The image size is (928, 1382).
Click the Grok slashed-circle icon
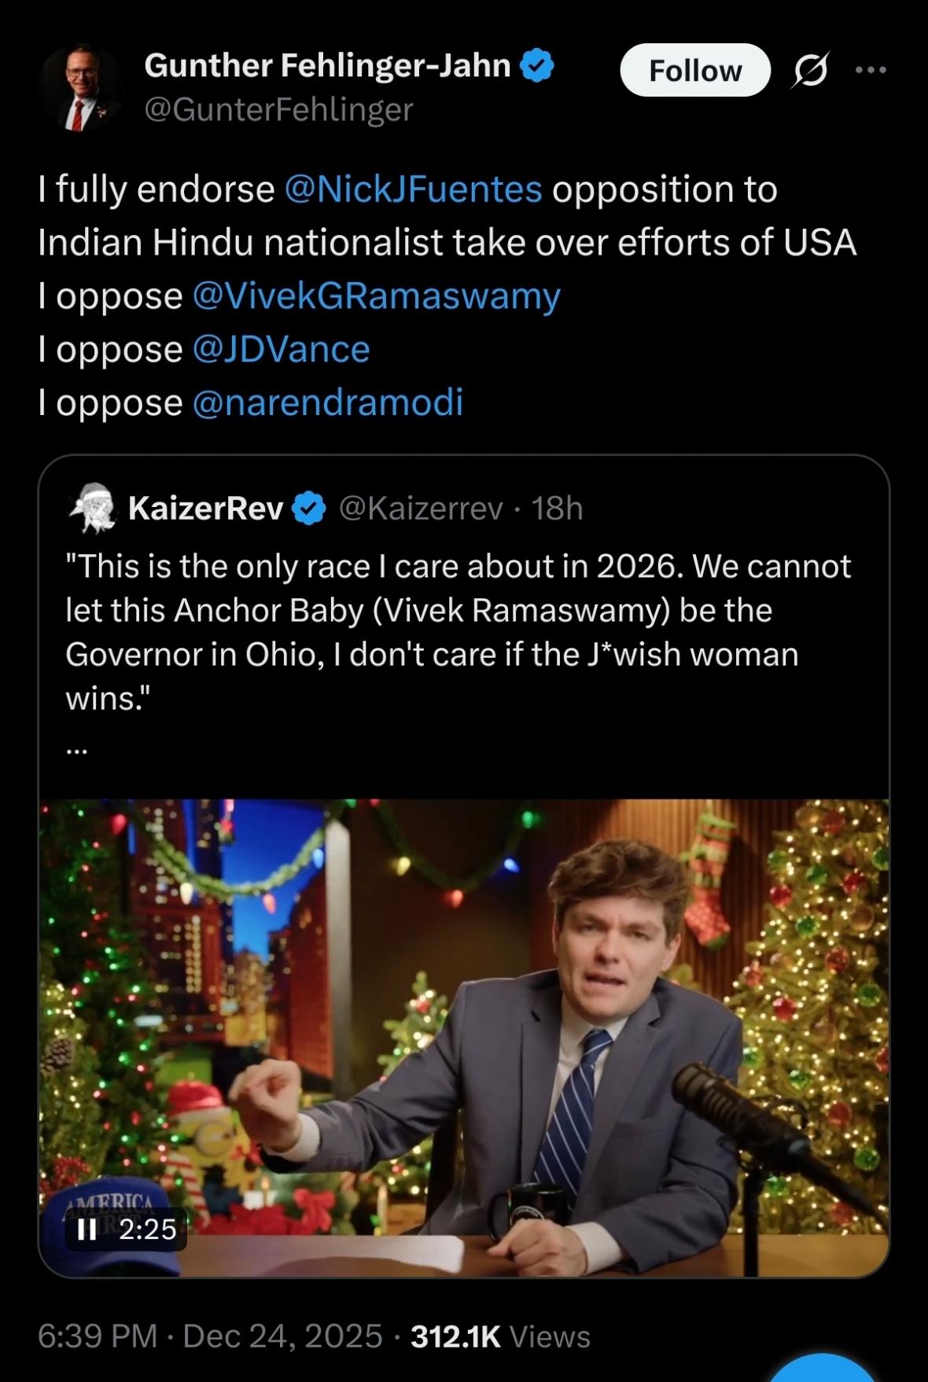810,71
